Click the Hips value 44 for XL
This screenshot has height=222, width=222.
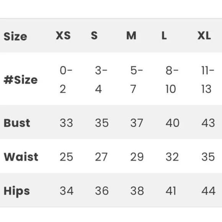coord(208,191)
